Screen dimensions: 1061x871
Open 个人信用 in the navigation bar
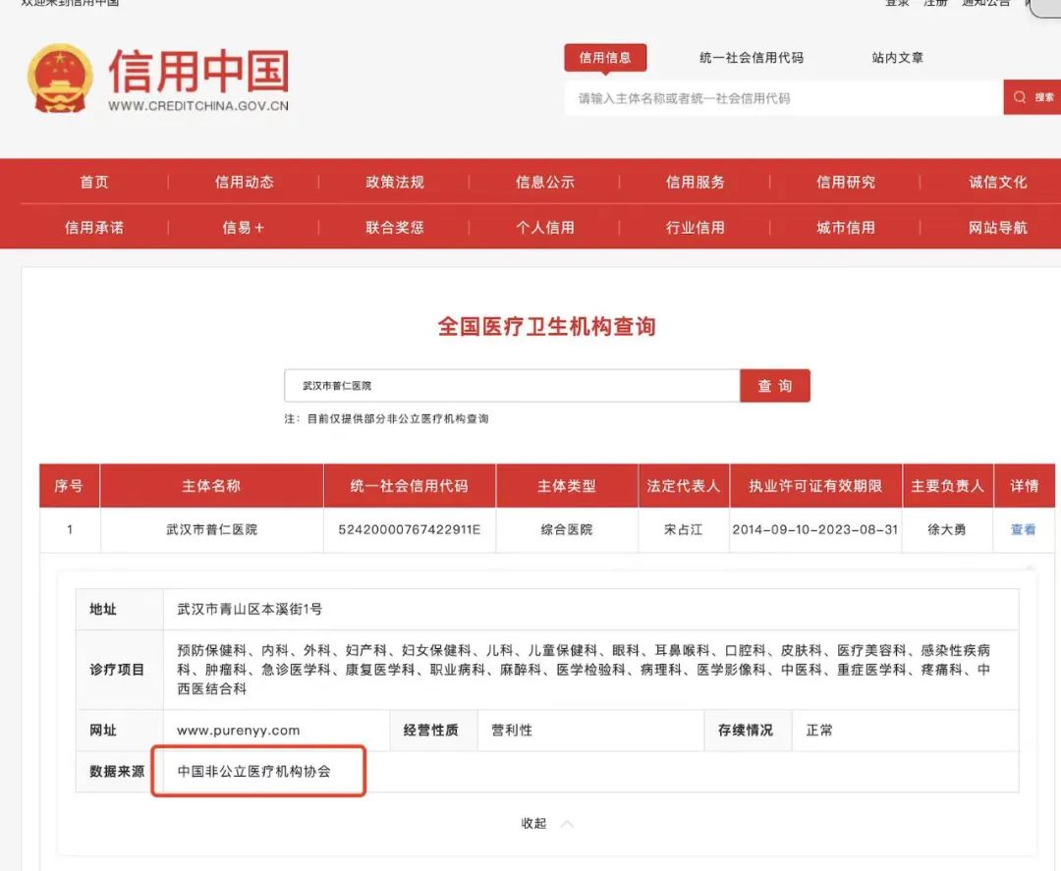544,227
